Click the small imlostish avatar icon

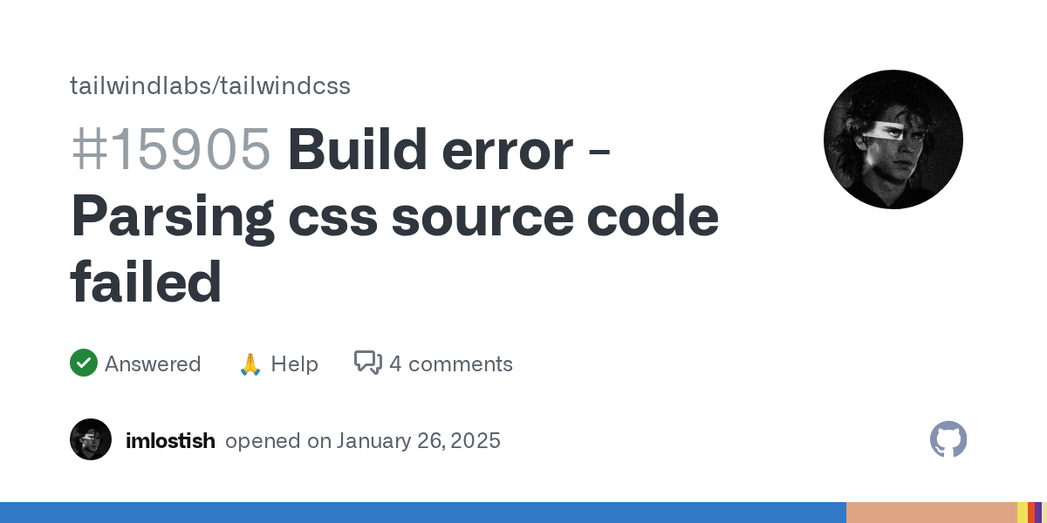click(91, 439)
